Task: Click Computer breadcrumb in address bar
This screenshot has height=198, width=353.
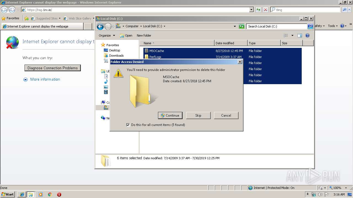Action: coord(132,26)
